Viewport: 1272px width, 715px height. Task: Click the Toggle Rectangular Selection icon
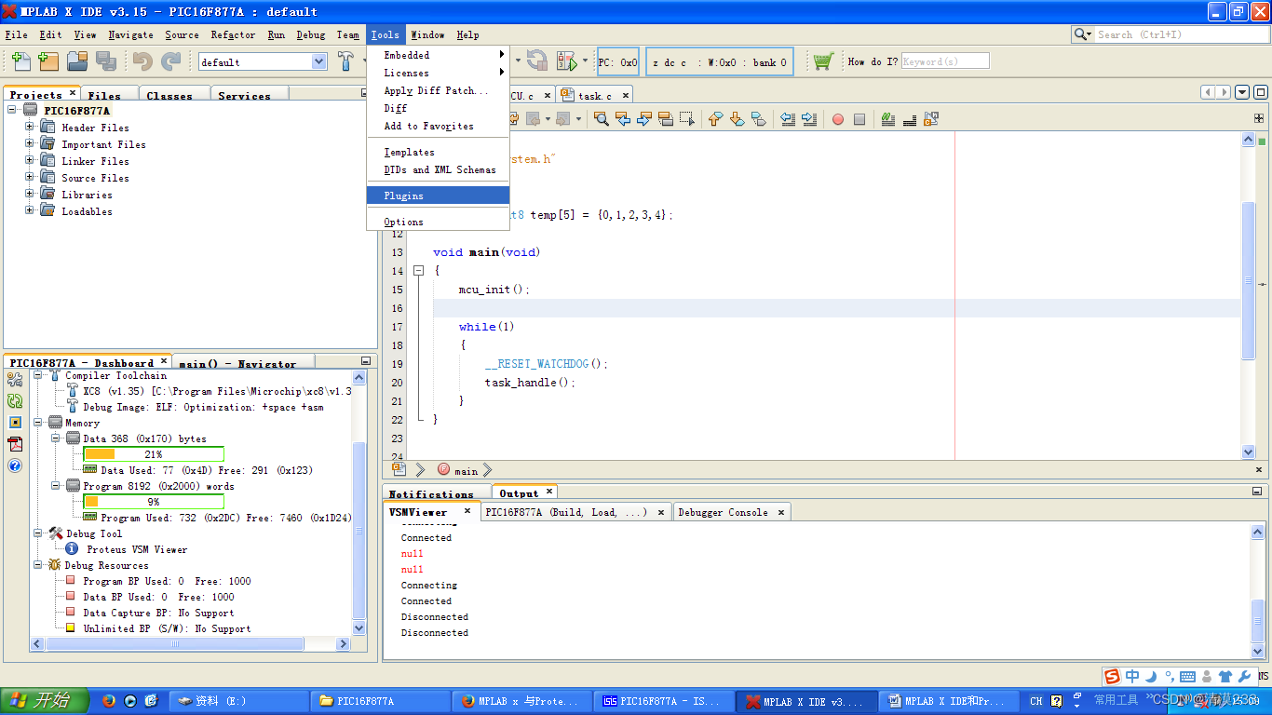click(687, 118)
